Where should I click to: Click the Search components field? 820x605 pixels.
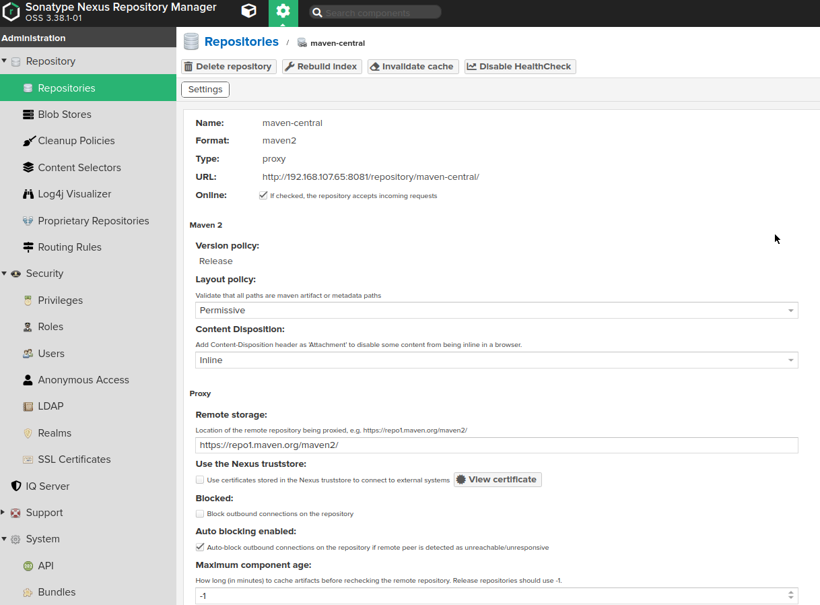[x=375, y=12]
